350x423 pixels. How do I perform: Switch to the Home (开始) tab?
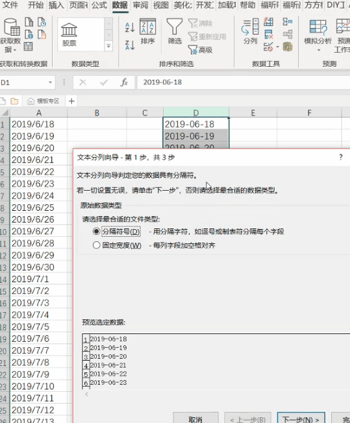click(x=35, y=5)
